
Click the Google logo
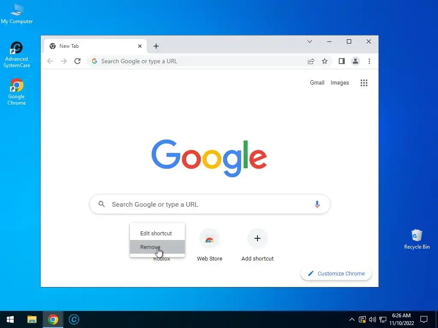click(x=209, y=158)
